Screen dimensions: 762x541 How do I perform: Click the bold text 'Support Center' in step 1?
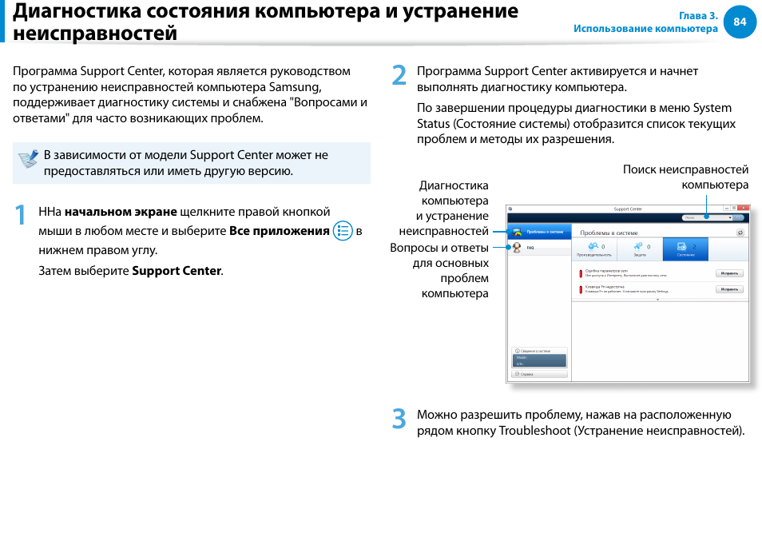[177, 271]
